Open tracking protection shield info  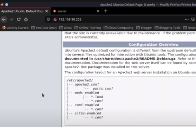[x=48, y=19]
